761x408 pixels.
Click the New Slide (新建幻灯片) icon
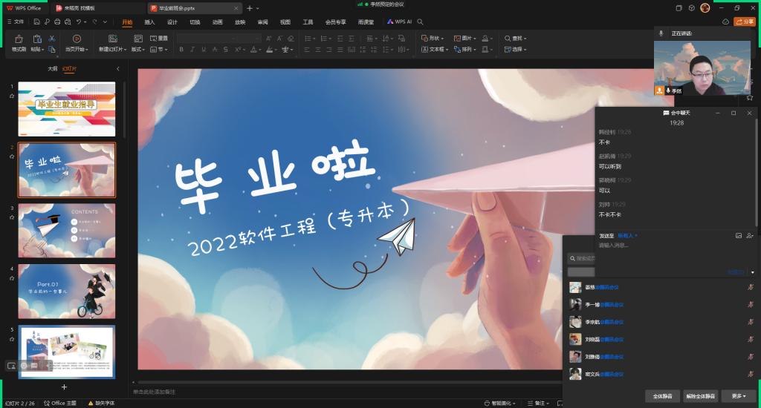coord(113,39)
